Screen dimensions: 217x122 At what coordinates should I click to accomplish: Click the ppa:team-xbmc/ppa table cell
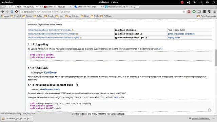pos(141,30)
